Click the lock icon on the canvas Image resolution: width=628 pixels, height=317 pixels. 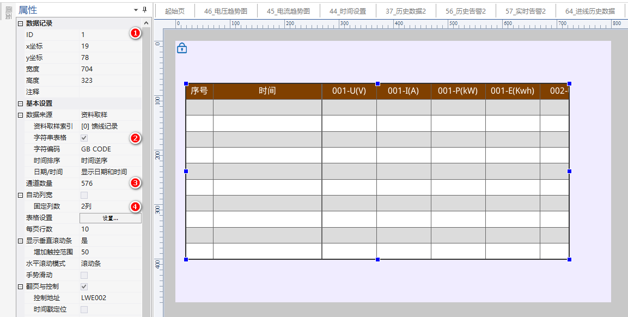pyautogui.click(x=182, y=48)
